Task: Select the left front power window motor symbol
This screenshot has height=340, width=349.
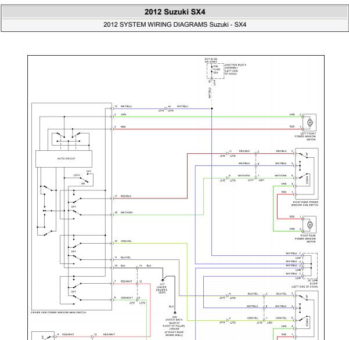Action: tap(310, 122)
